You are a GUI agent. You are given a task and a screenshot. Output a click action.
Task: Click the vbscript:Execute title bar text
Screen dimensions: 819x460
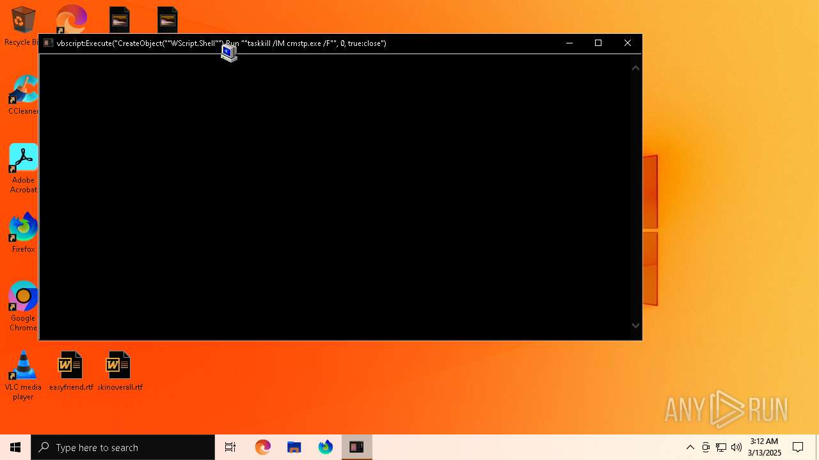[221, 43]
